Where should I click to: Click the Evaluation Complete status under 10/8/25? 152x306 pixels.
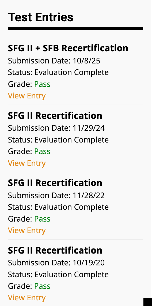point(72,73)
